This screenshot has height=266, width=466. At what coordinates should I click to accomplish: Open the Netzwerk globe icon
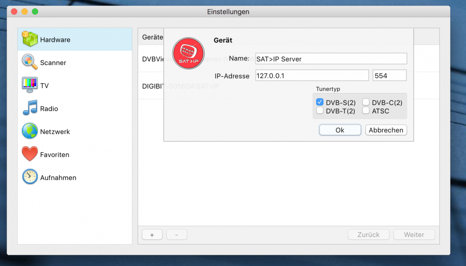30,132
